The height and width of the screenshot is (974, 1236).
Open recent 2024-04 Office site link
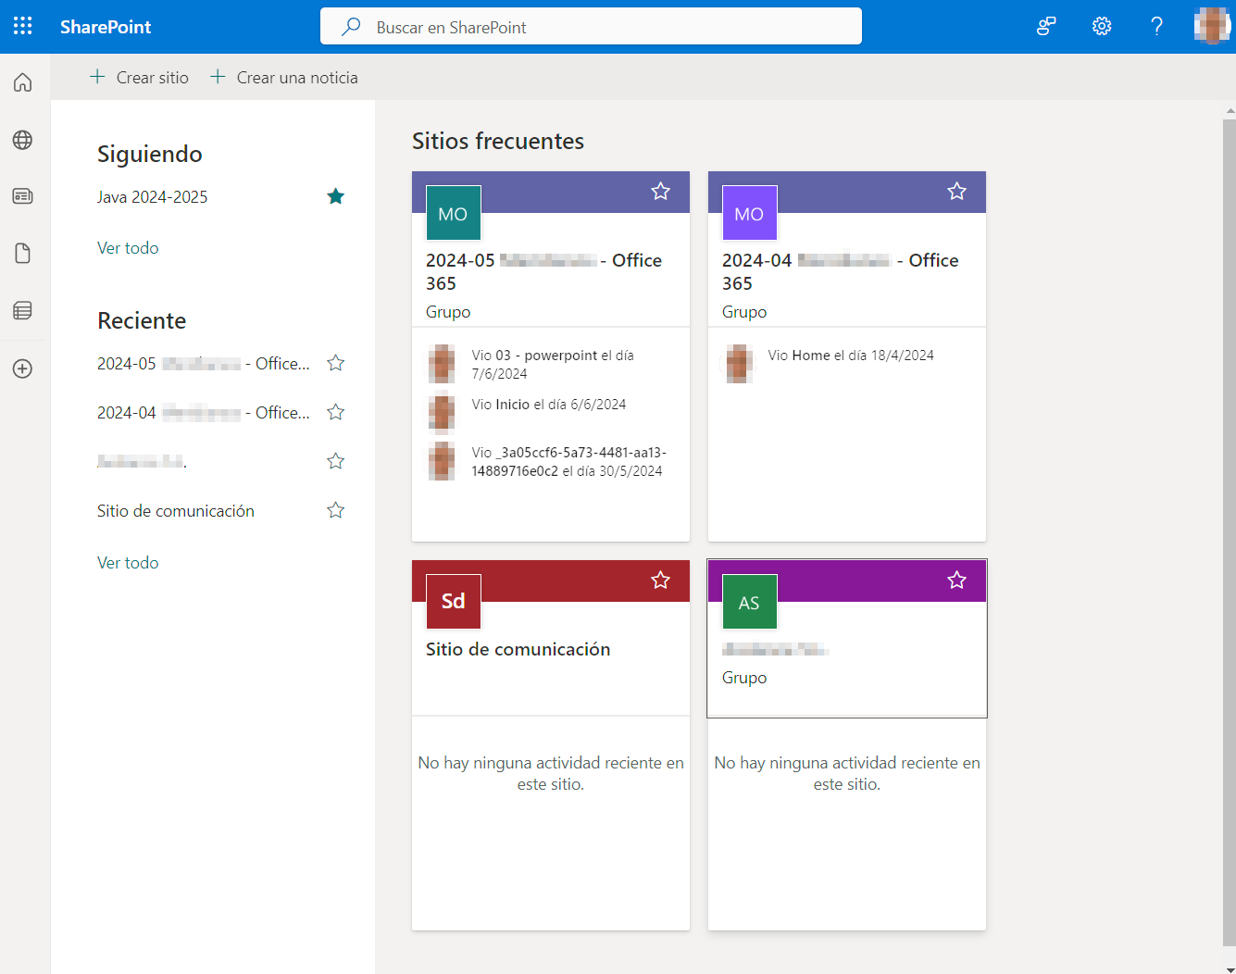204,412
